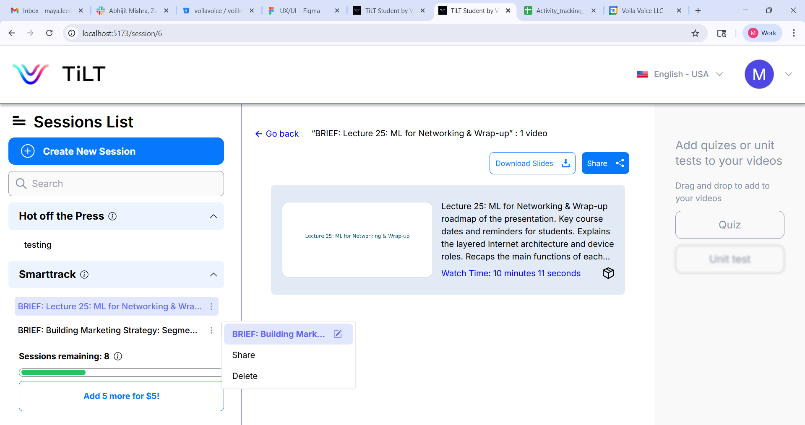This screenshot has width=805, height=425.
Task: Click the 3D cube icon on video card
Action: point(608,273)
